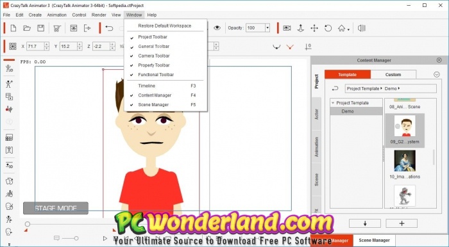Open the Help menu

click(152, 15)
